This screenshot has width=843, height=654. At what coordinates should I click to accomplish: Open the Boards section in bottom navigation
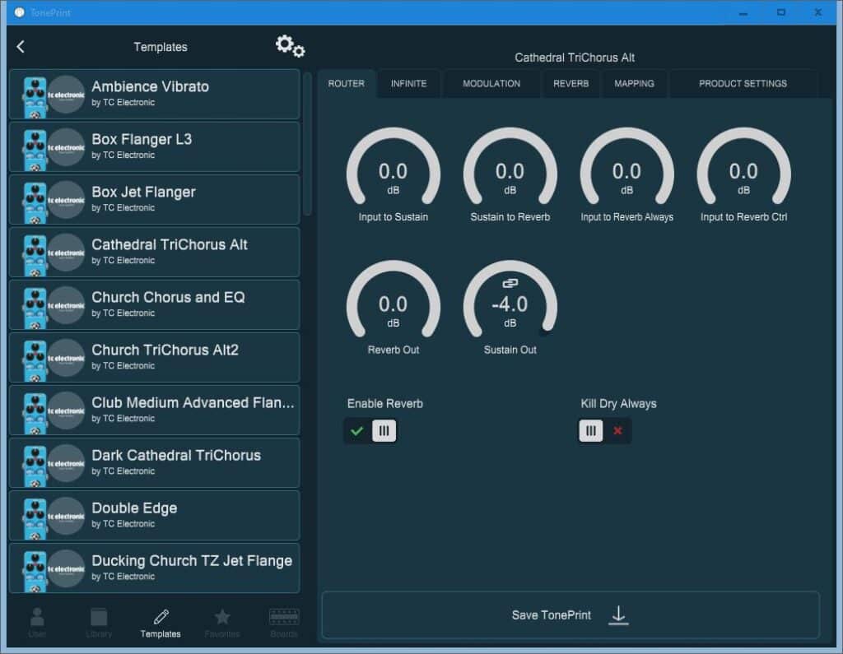[284, 622]
